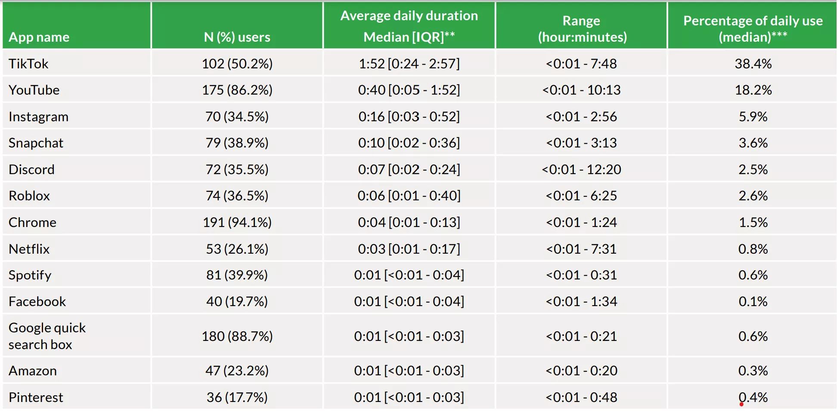Select the Spotify app name cell
The image size is (837, 411).
pos(30,275)
